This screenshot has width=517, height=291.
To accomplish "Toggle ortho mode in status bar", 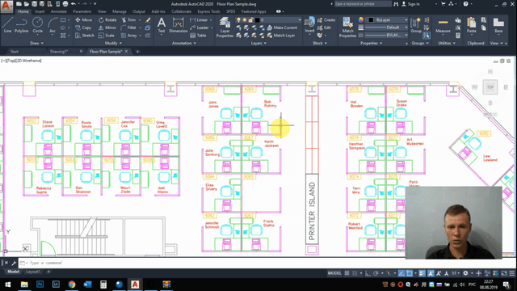I will (368, 273).
